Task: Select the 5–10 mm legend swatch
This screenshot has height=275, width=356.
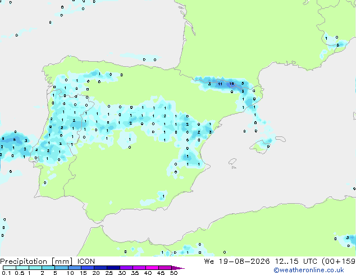Action: [61, 268]
